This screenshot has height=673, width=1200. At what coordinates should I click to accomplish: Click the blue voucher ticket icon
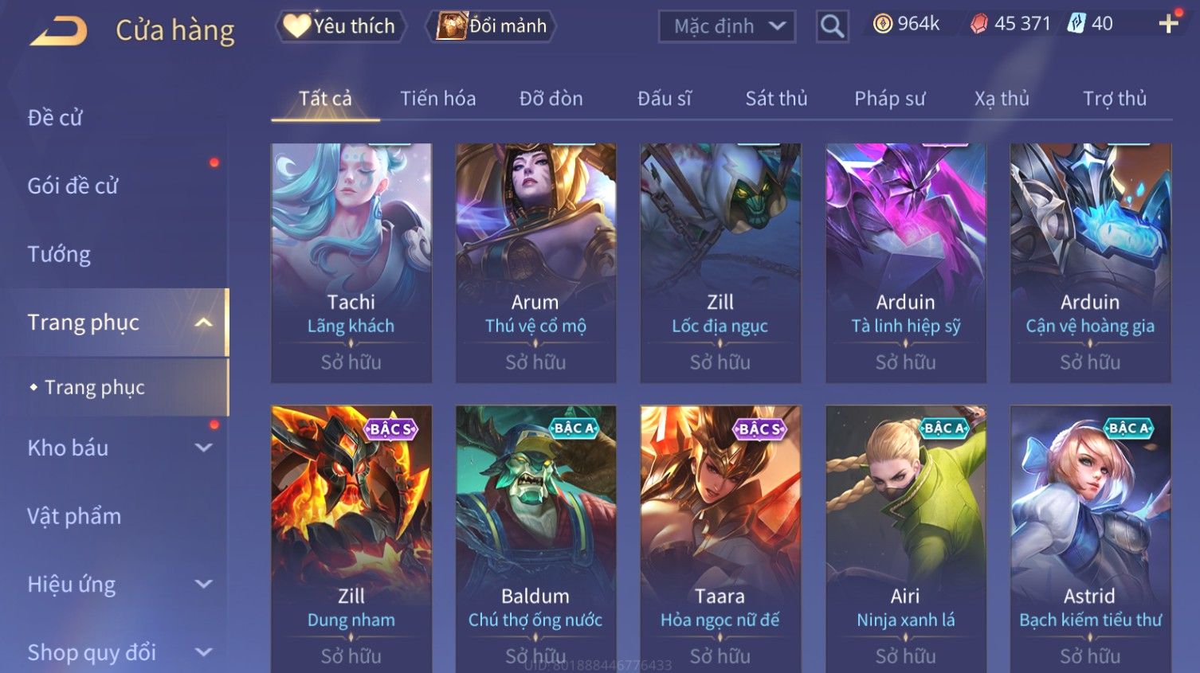point(1076,24)
